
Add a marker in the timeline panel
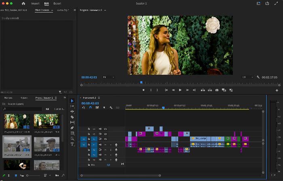(104, 107)
